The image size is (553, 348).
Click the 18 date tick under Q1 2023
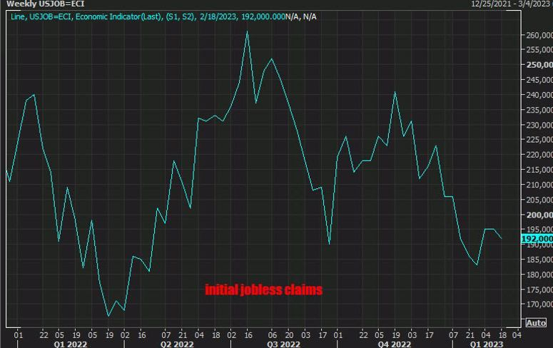click(502, 333)
